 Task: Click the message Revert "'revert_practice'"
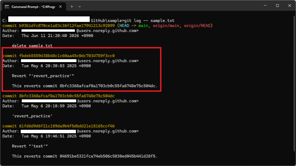(x=43, y=76)
